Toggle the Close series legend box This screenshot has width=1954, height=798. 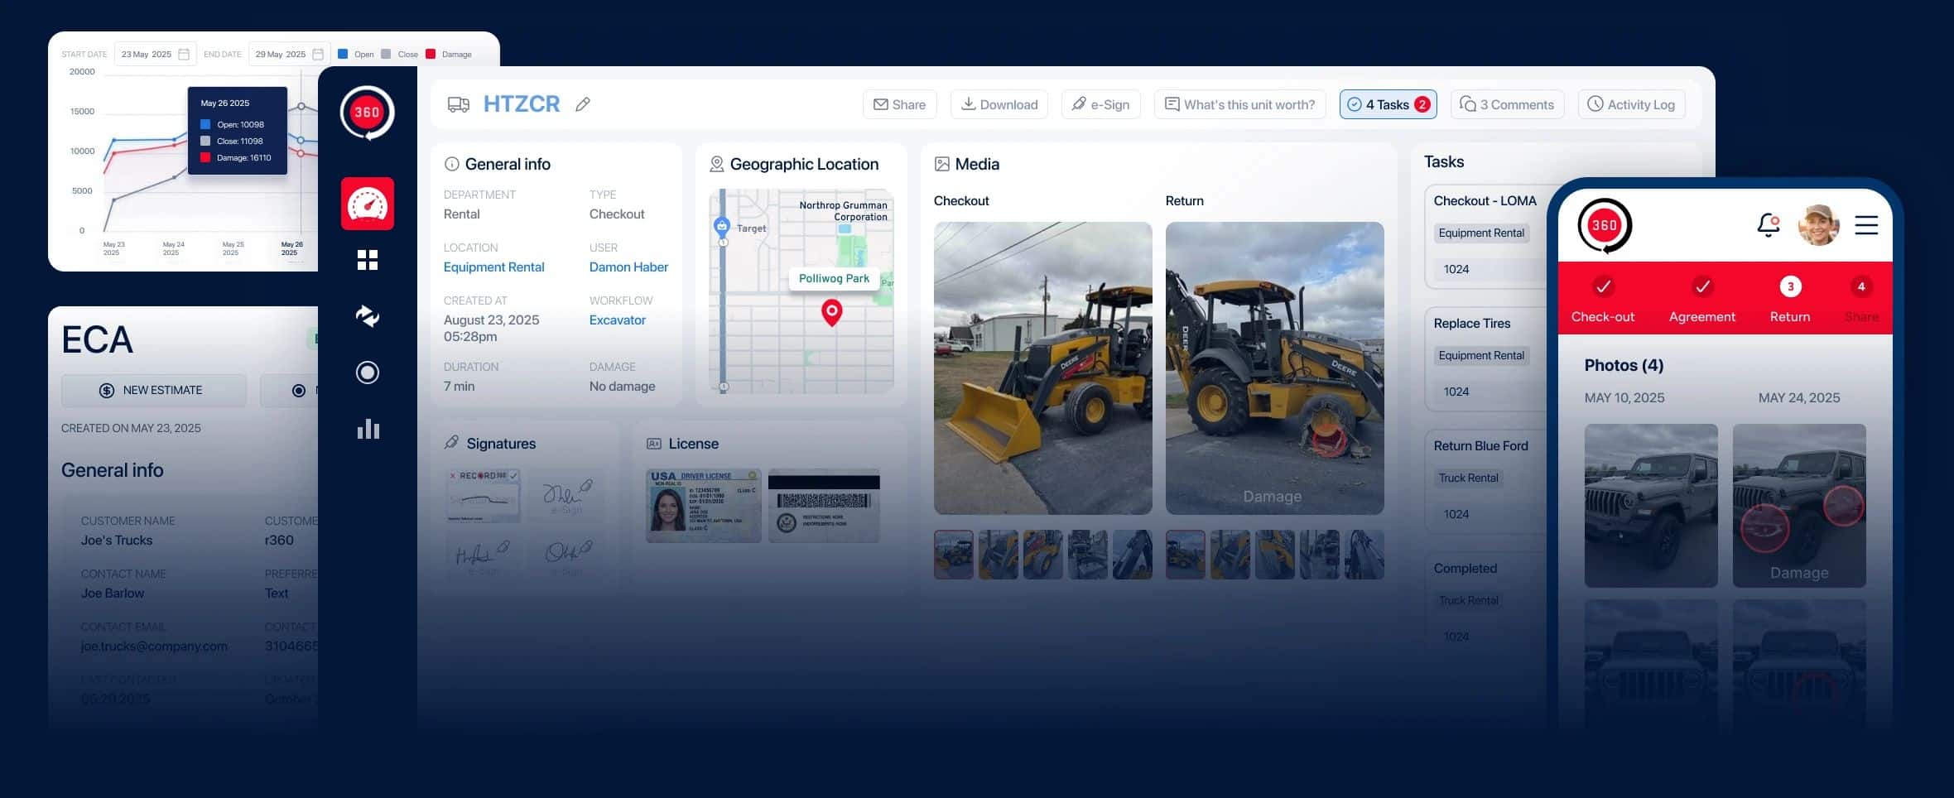click(386, 55)
